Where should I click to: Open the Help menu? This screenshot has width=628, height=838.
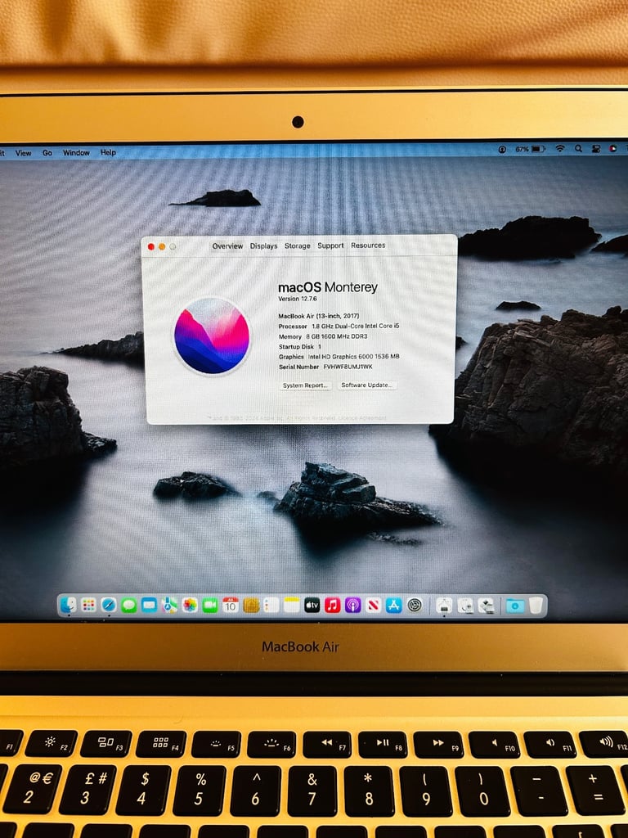coord(108,152)
